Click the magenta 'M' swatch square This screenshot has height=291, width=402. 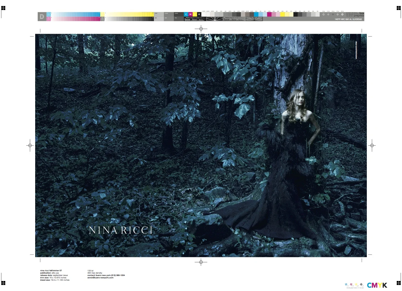(190, 14)
